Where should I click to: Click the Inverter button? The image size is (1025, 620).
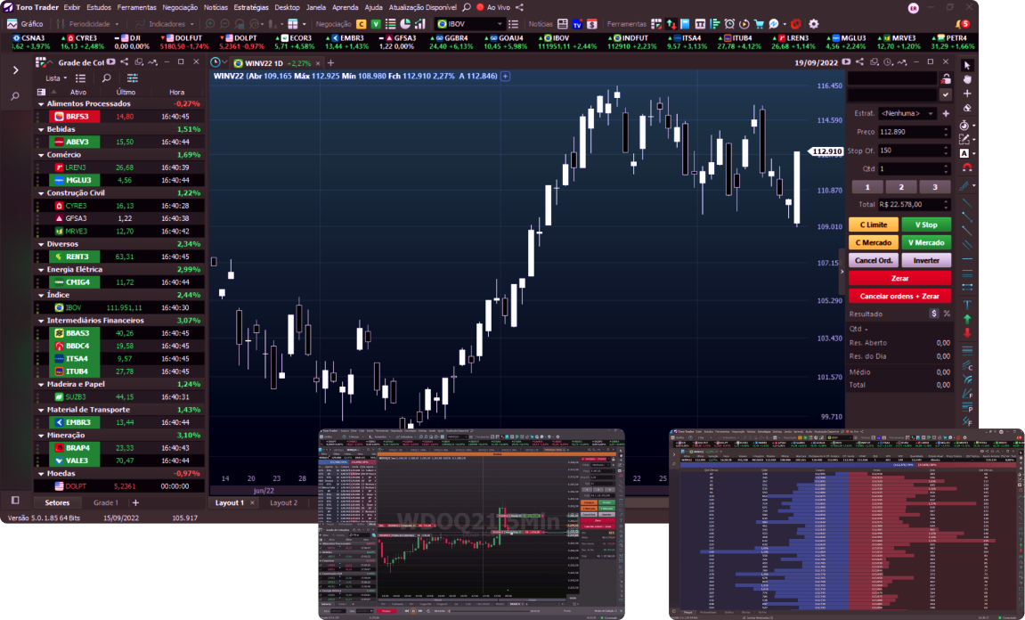(x=926, y=260)
